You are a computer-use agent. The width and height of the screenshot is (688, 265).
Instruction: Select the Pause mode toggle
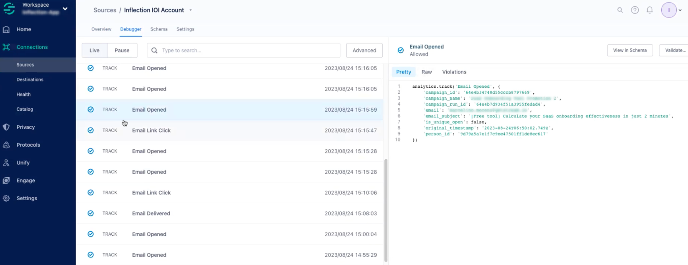(x=122, y=50)
